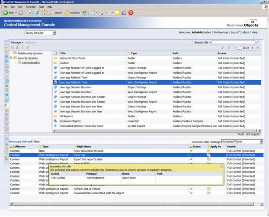Click the search magnifier icon
Screen dimensions: 269x217
pos(257,42)
